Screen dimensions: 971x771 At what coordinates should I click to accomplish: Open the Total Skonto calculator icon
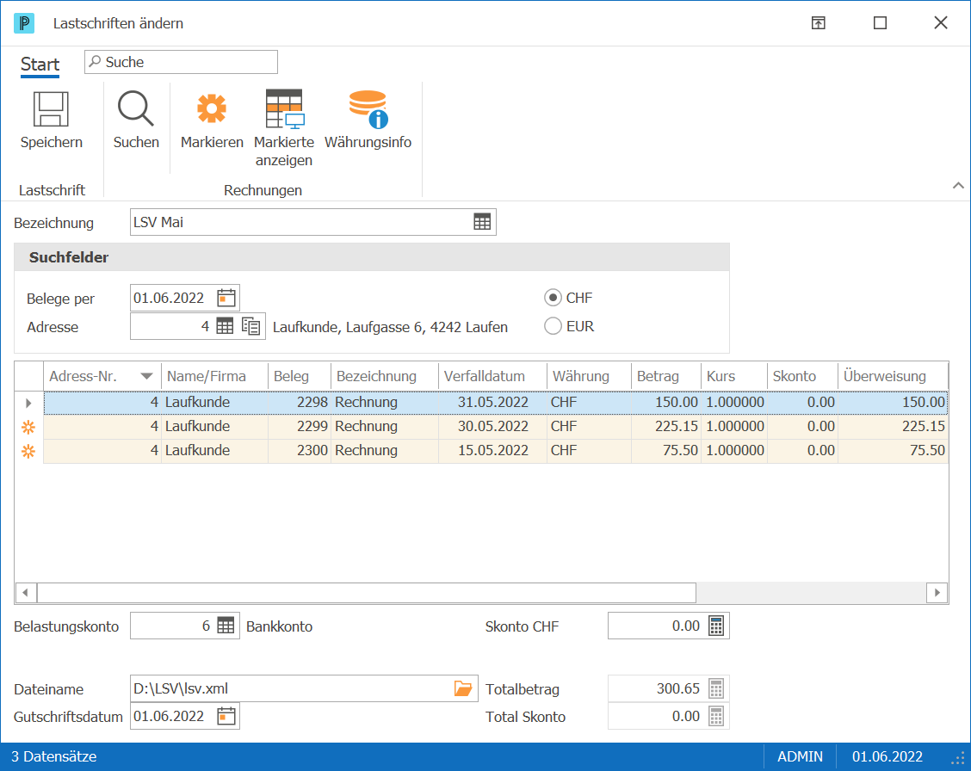[x=716, y=716]
